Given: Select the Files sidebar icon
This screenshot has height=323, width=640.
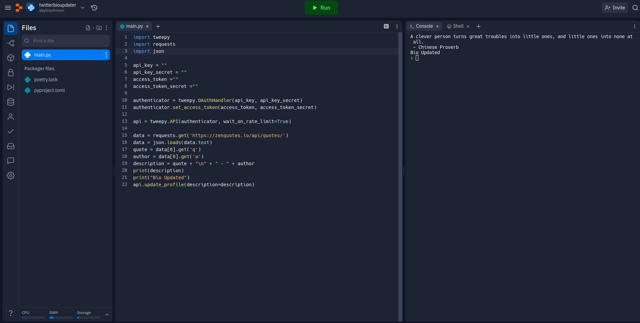Looking at the screenshot, I should click(11, 28).
